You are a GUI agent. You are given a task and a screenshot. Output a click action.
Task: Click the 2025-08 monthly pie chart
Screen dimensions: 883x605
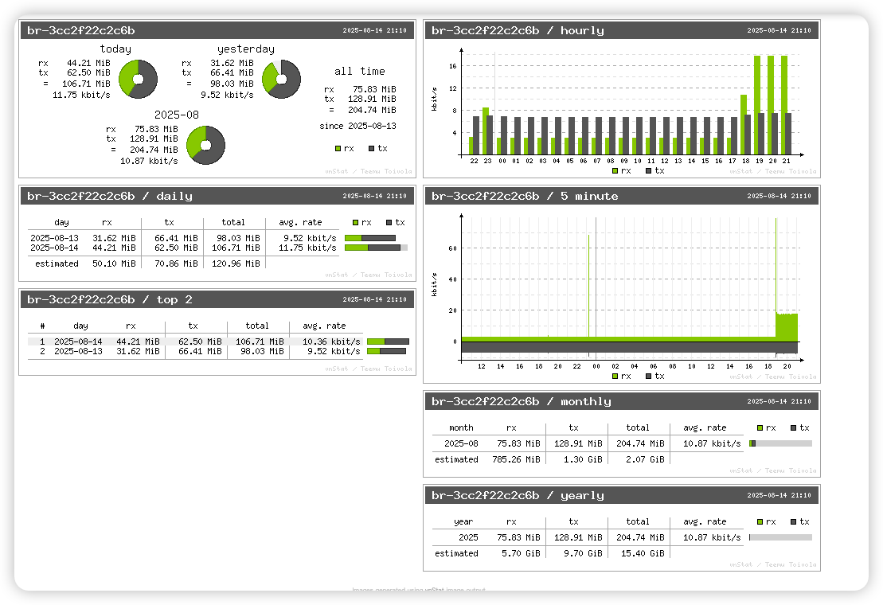[205, 145]
